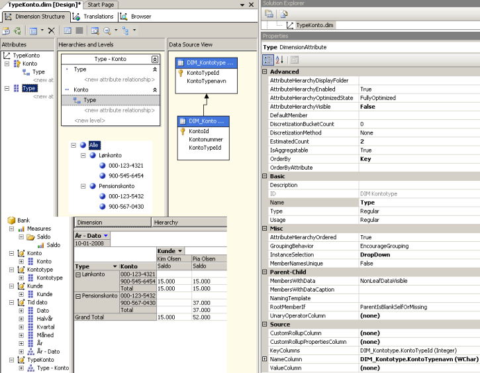Click the Categorized view icon in Properties

point(268,60)
